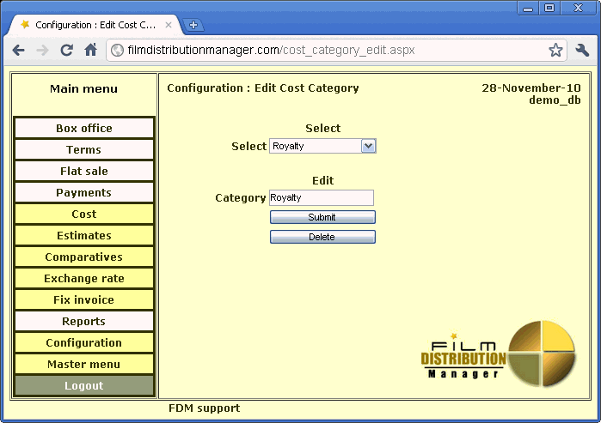Bookmark this page with the star icon
The image size is (601, 423).
tap(555, 50)
